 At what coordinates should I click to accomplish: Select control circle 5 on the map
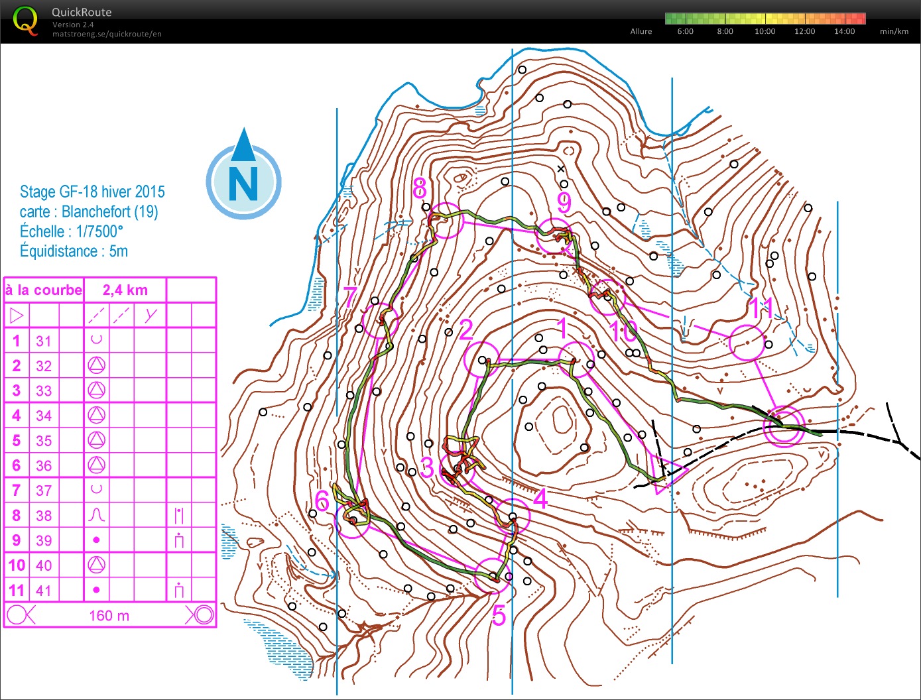click(x=493, y=576)
